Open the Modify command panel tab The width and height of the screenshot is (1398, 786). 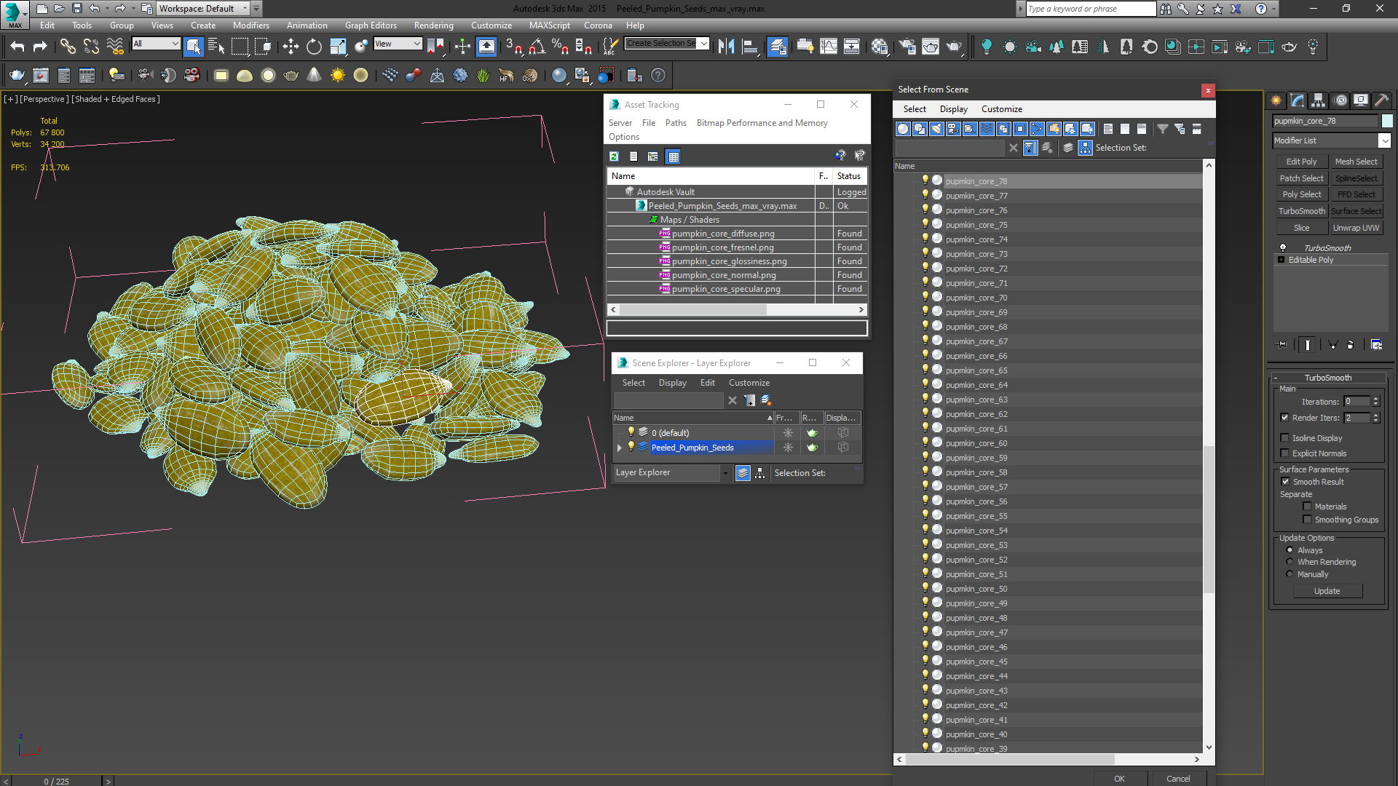(x=1298, y=100)
